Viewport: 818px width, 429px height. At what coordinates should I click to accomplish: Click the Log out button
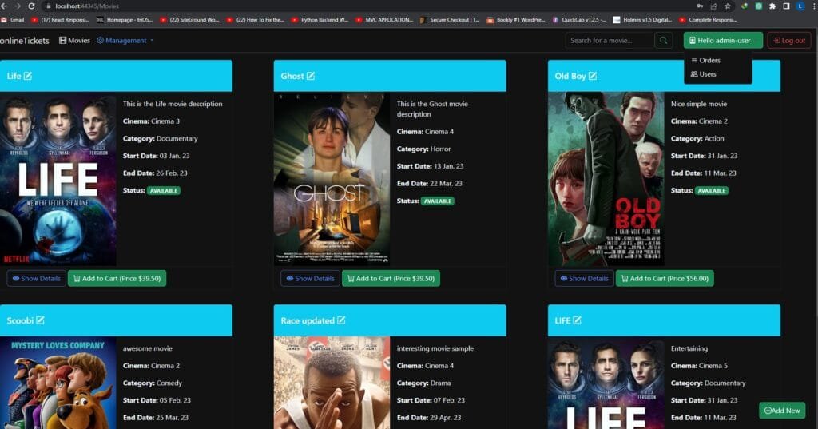pyautogui.click(x=789, y=40)
